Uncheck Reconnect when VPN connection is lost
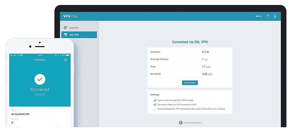Viewport: 292px width, 128px height. coord(155,105)
